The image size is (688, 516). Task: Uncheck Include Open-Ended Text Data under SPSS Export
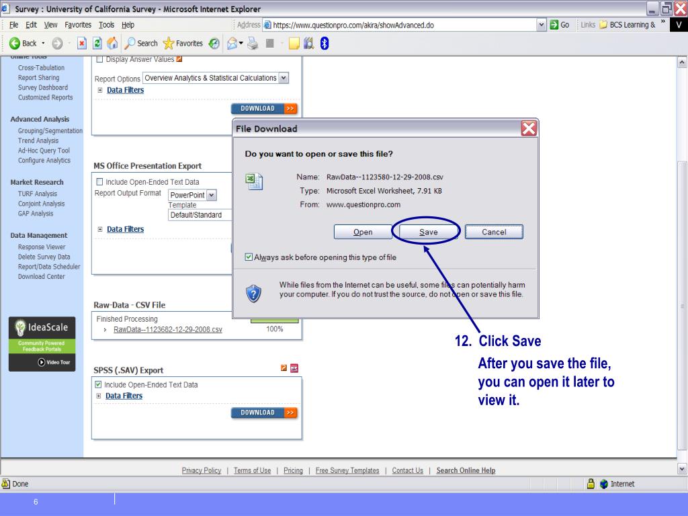coord(98,384)
